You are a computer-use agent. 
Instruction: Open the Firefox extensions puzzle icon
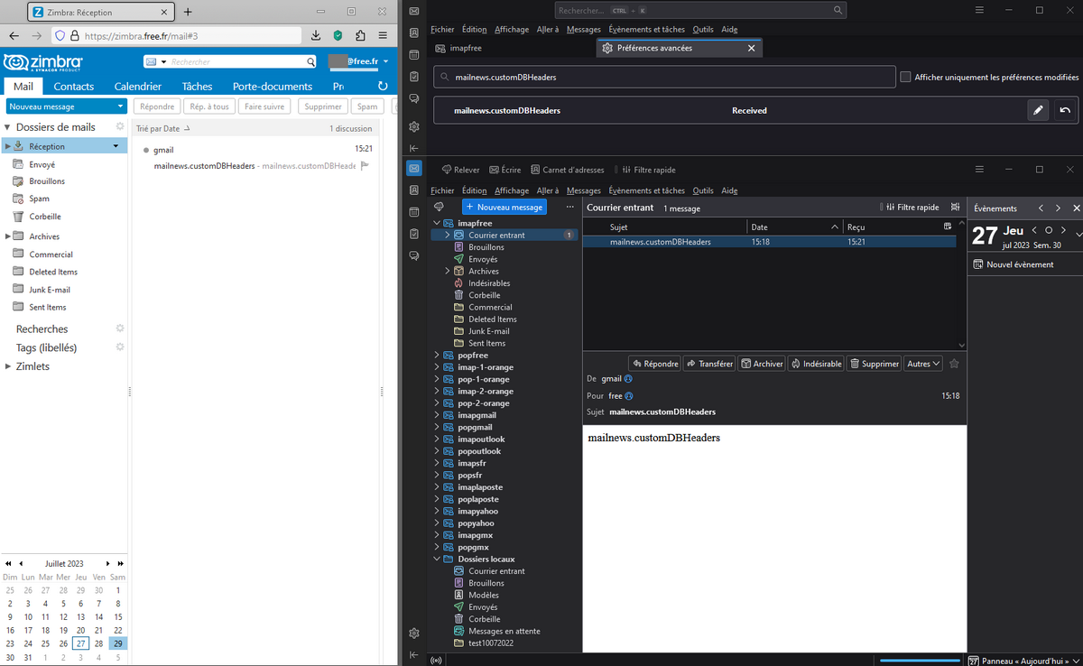(360, 35)
